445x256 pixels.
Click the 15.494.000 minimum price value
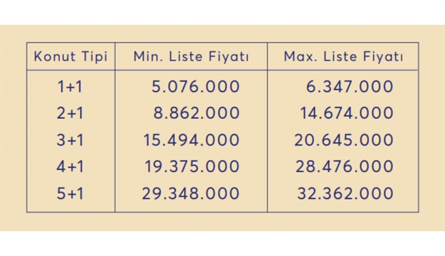[x=191, y=141]
